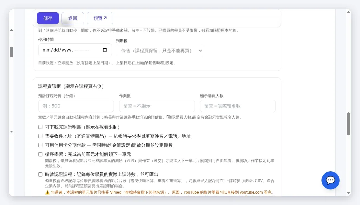Image resolution: width=360 pixels, height=205 pixels.
Task: Open the chat bubble support icon
Action: pyautogui.click(x=331, y=180)
